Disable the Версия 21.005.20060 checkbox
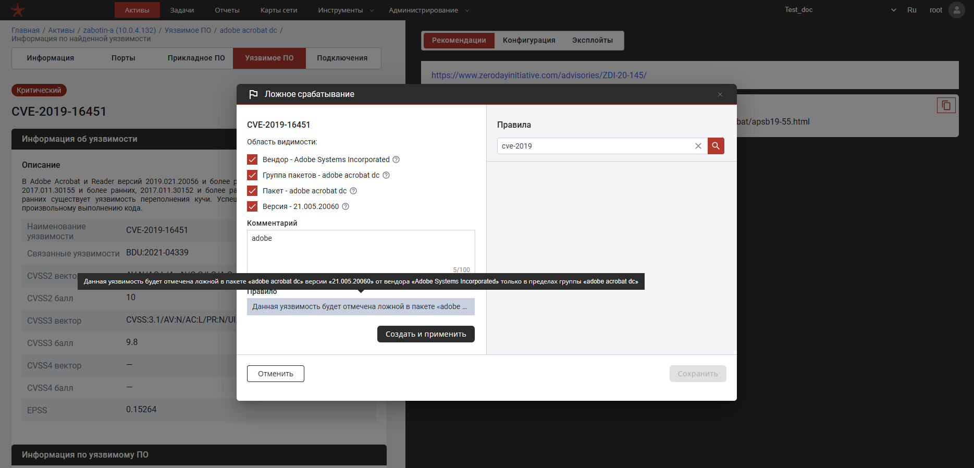This screenshot has width=974, height=468. click(252, 206)
